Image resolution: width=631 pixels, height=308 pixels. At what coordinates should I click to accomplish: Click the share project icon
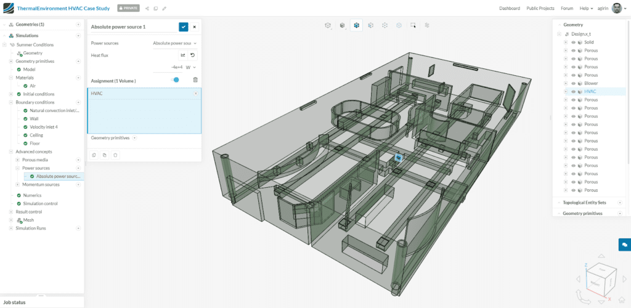coord(147,8)
